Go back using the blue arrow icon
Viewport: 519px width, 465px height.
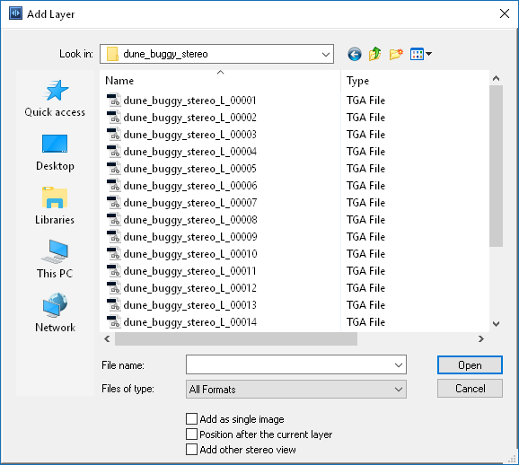tap(354, 54)
